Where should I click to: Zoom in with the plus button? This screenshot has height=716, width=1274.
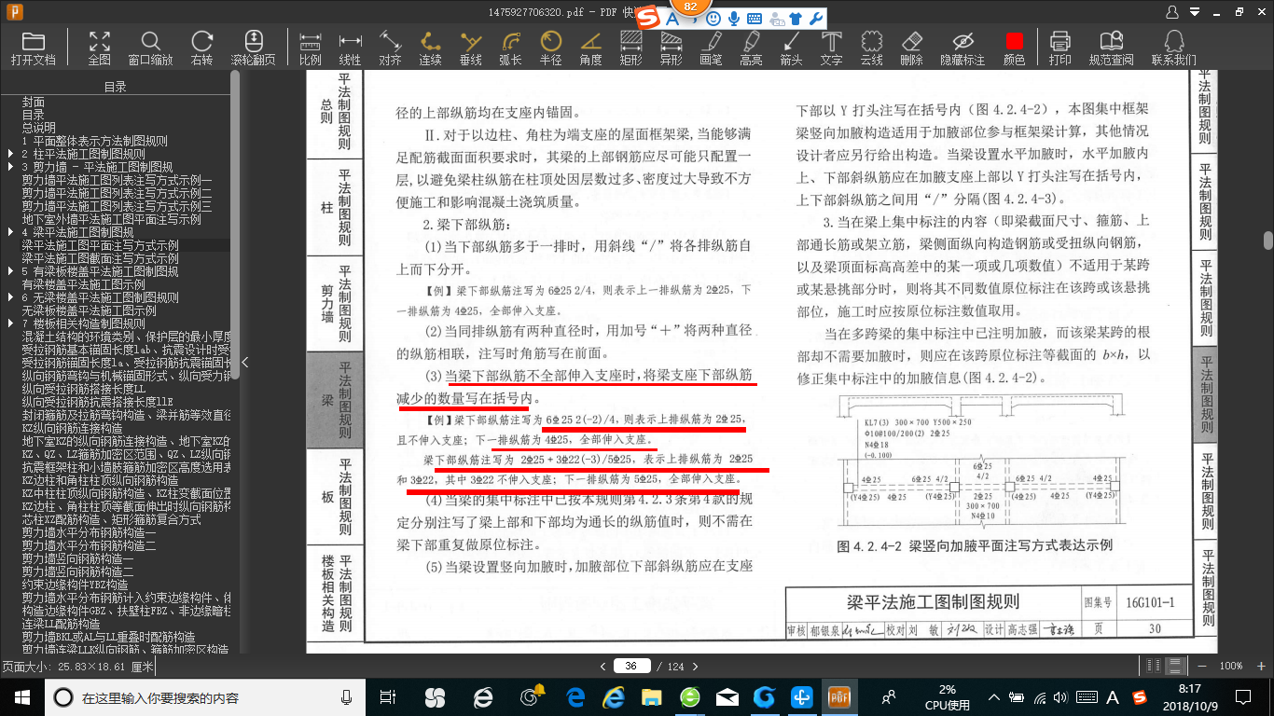coord(1259,666)
